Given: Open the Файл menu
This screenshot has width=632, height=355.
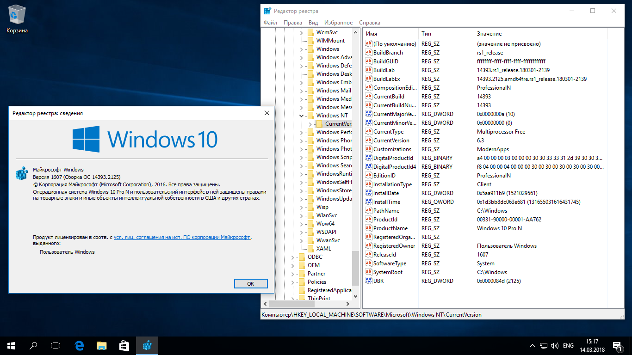Looking at the screenshot, I should pos(270,23).
